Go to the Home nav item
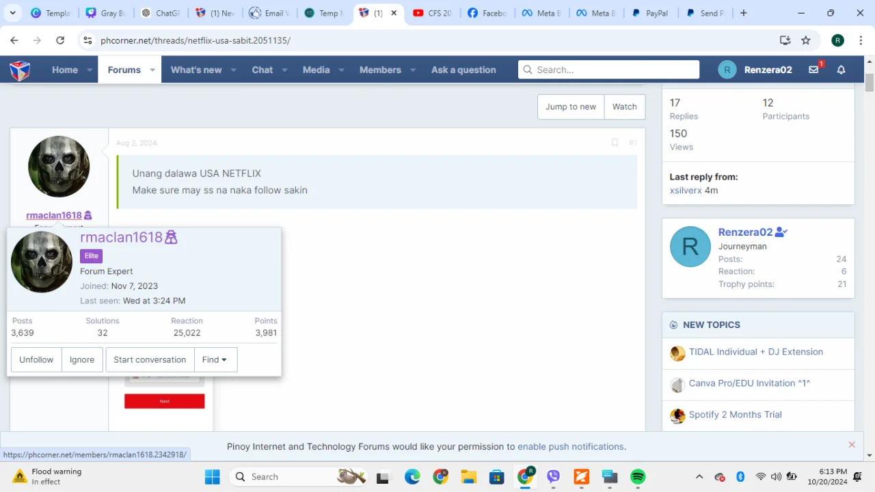875x492 pixels. 65,70
